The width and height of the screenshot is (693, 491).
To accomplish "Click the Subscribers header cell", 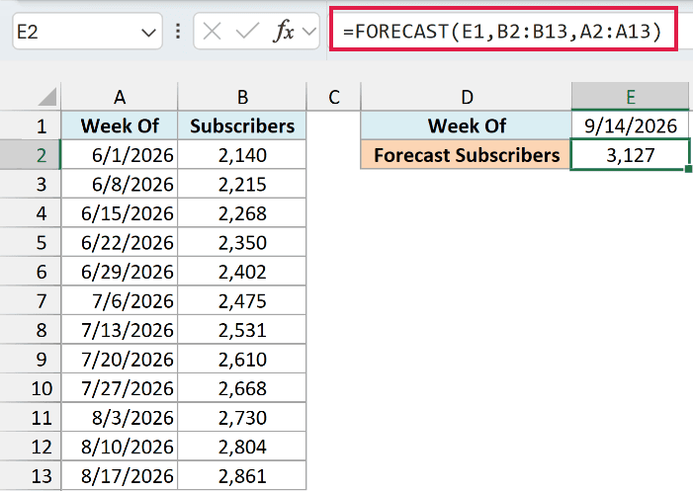I will [242, 125].
